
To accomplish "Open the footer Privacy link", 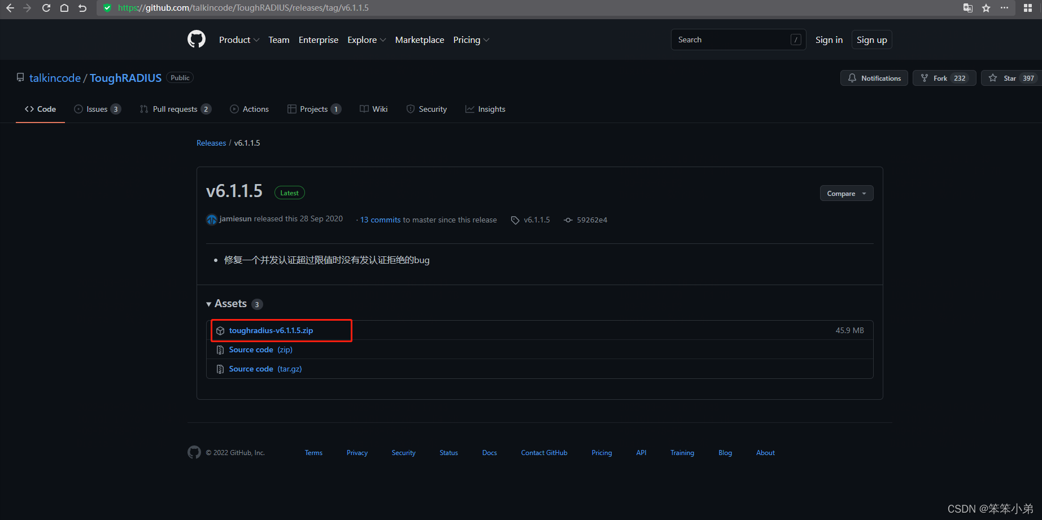I will click(357, 453).
